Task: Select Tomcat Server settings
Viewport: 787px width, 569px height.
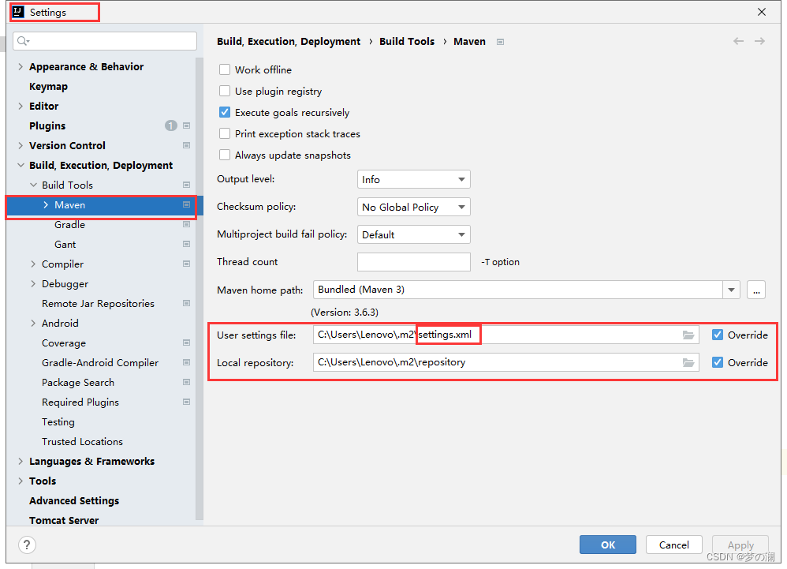Action: [x=64, y=520]
